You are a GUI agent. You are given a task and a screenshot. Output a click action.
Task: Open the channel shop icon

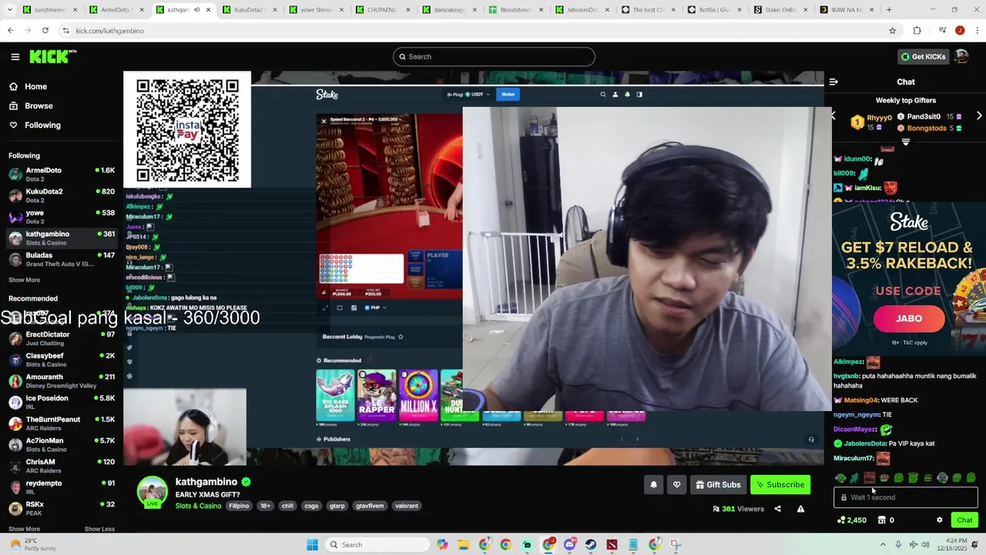(882, 520)
